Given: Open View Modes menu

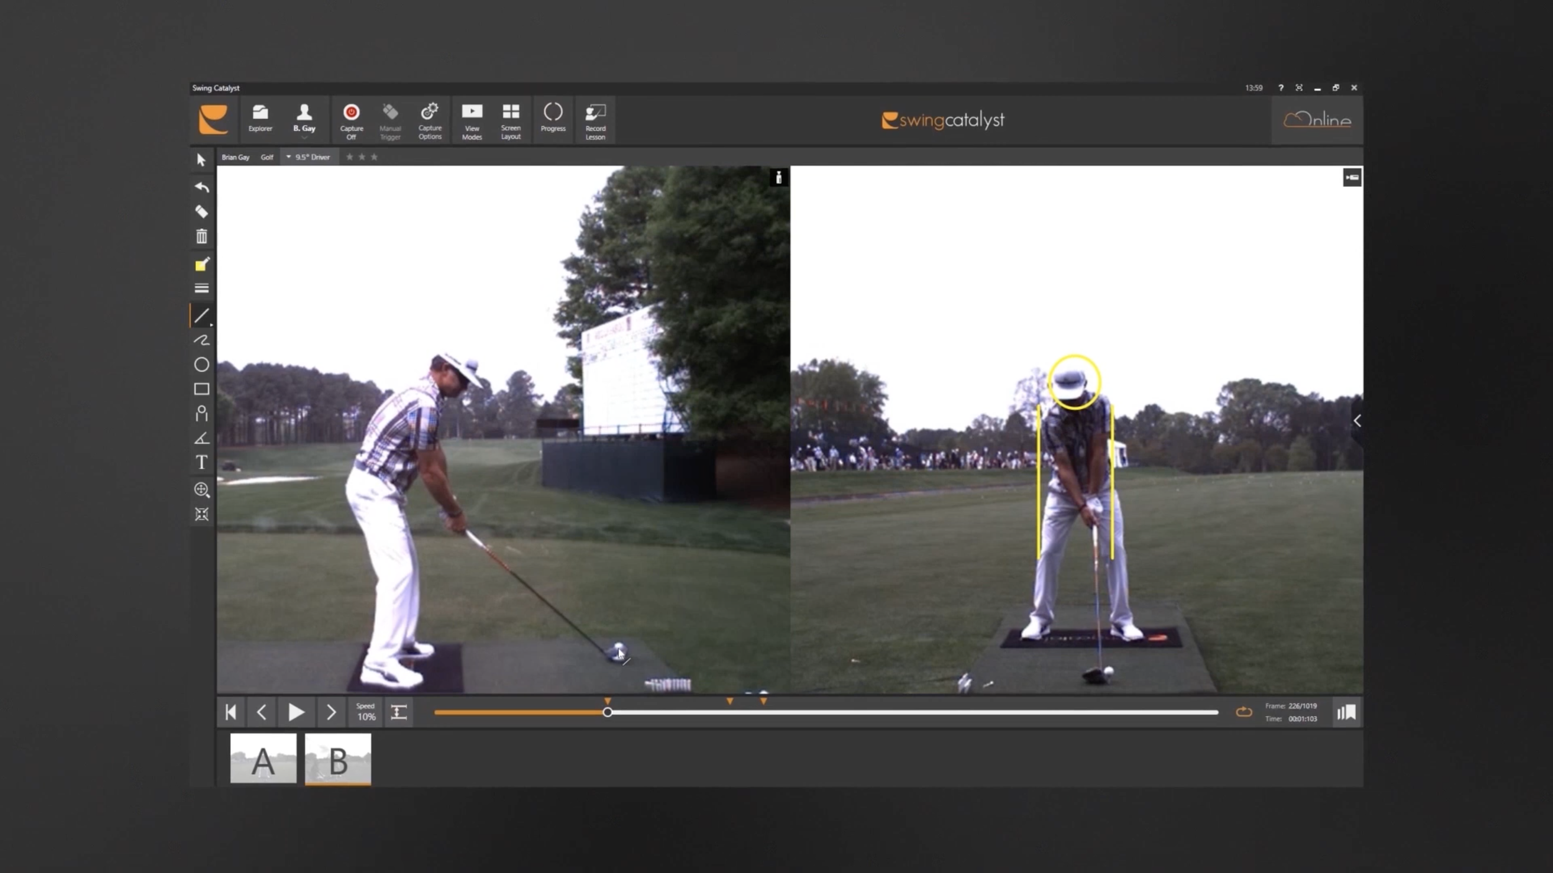Looking at the screenshot, I should (471, 120).
